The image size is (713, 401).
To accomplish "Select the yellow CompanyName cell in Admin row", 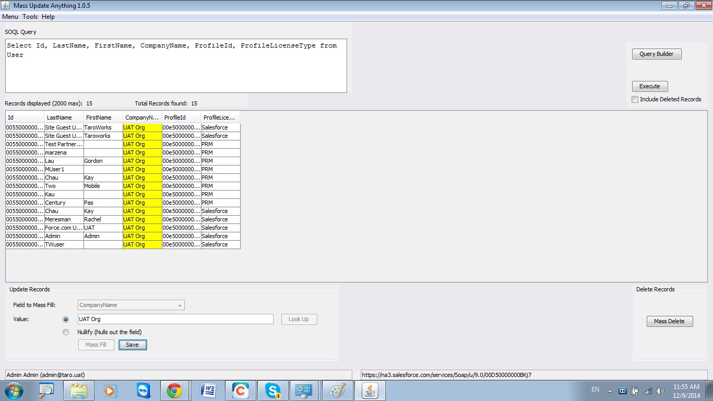I will coord(142,236).
